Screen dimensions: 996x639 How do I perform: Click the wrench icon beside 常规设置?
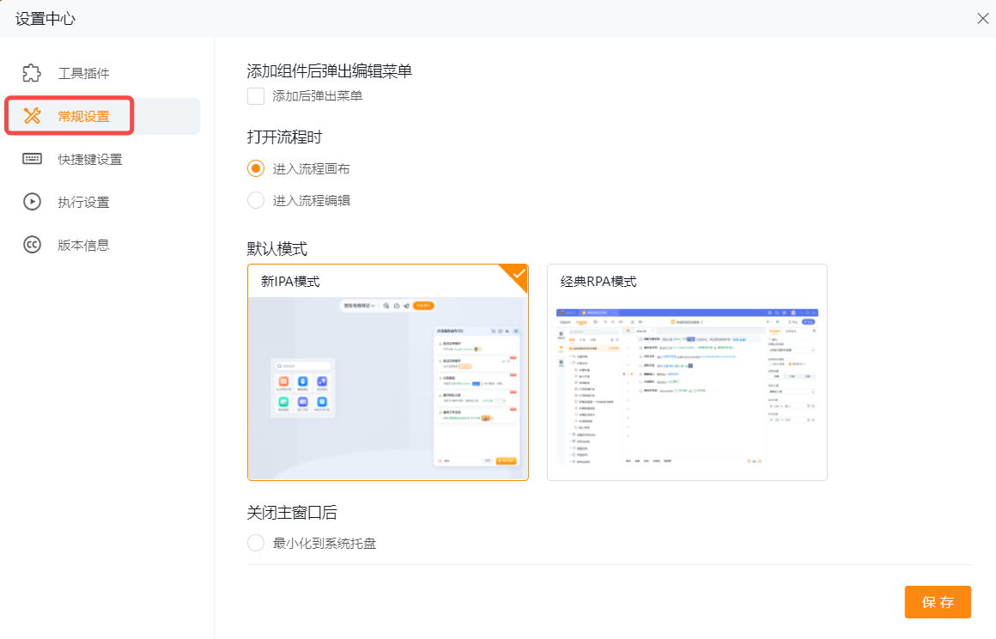(x=32, y=116)
